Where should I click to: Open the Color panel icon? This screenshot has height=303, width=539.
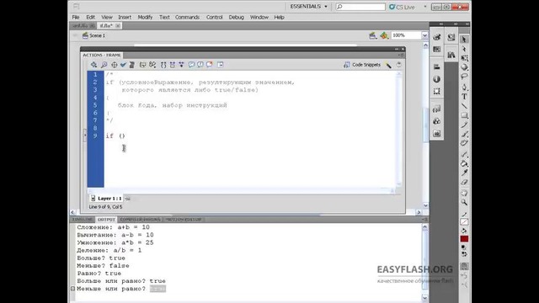(x=436, y=37)
